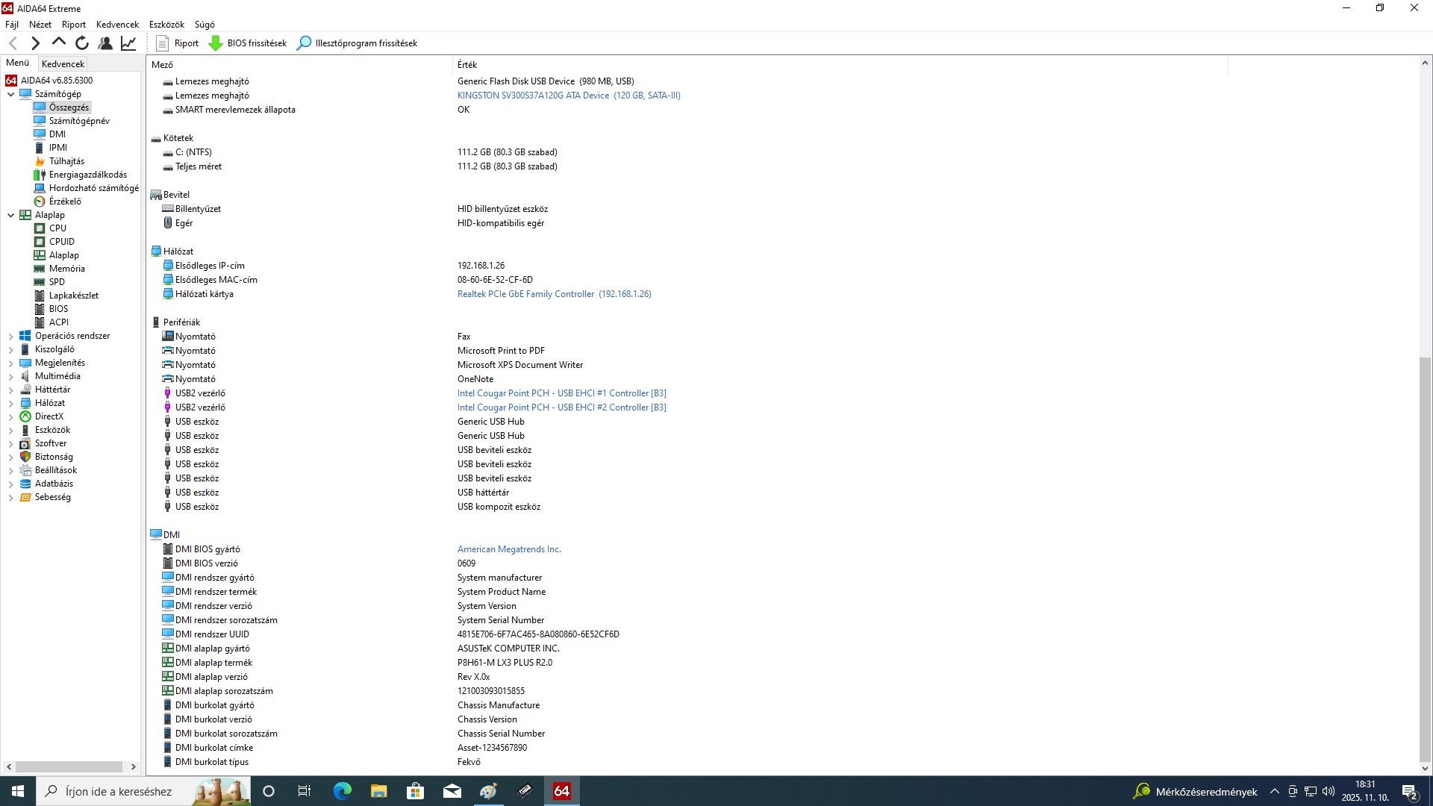
Task: Click the up-level arrow icon
Action: pos(58,43)
